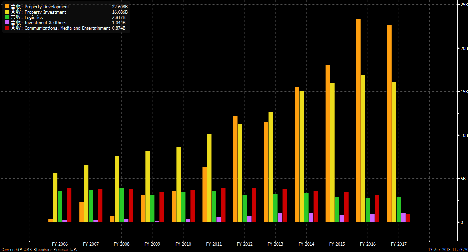
Task: Select the Property Development legend label
Action: point(47,7)
